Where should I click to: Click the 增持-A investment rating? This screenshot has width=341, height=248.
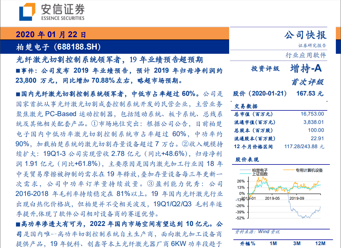tap(306, 69)
